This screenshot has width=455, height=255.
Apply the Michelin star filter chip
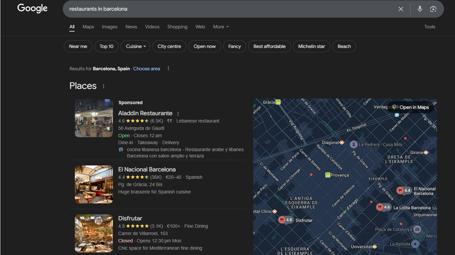click(312, 46)
